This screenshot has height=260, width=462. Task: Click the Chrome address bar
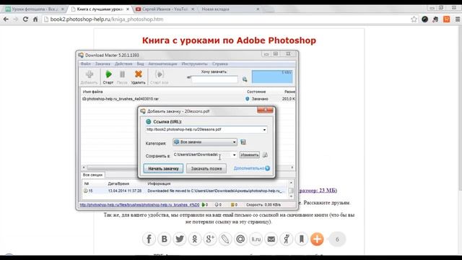227,19
